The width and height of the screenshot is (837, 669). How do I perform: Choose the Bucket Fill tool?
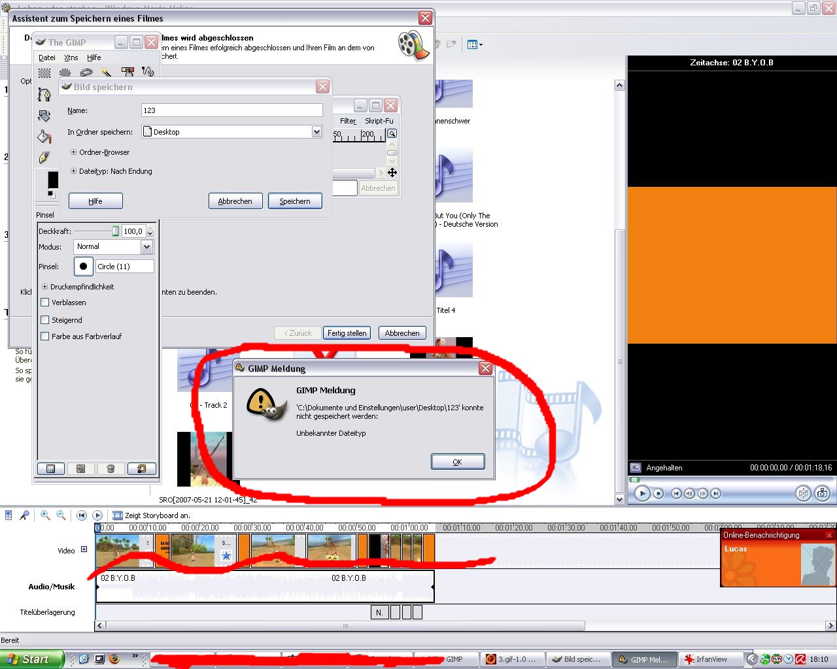click(44, 137)
